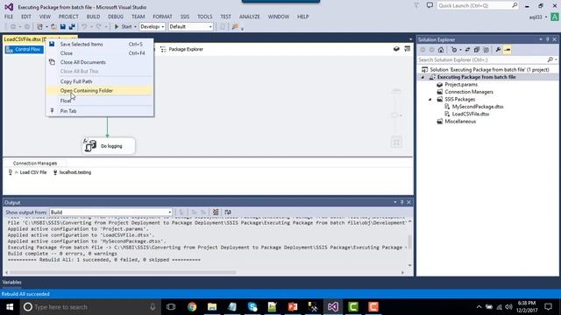The width and height of the screenshot is (561, 315).
Task: Open Output panel window position dropdown
Action: click(x=395, y=202)
